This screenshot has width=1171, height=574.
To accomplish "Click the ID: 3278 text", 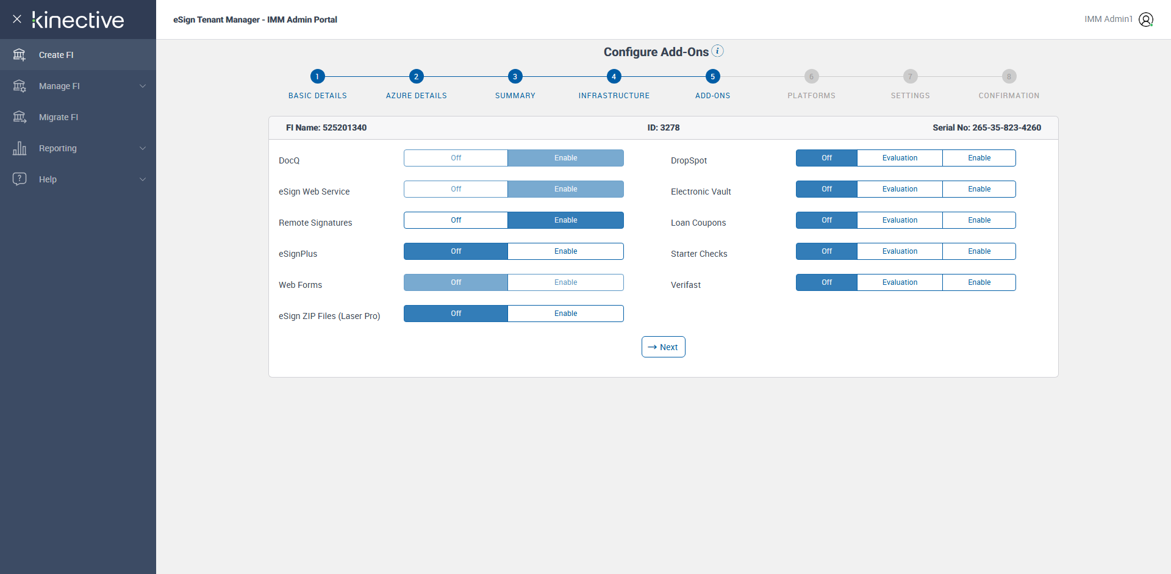I will [664, 127].
